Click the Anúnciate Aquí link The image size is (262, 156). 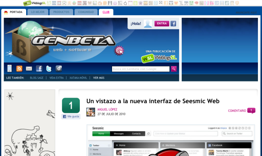coord(246,12)
